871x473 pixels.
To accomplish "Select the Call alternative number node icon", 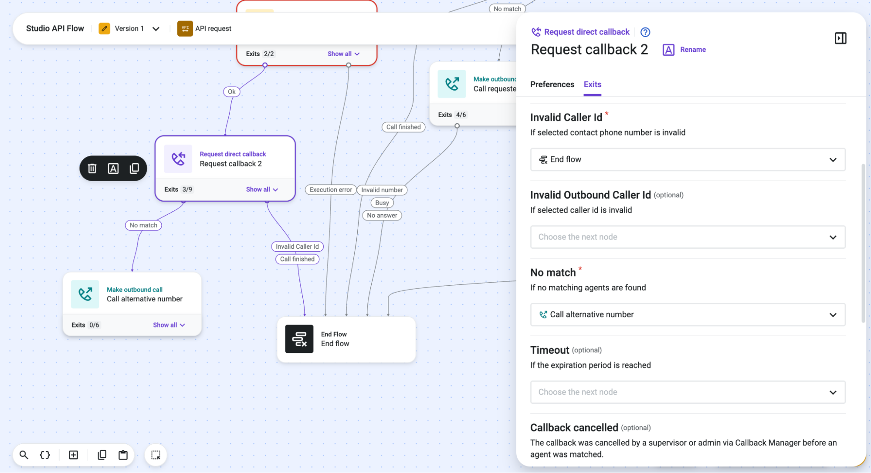I will (85, 294).
